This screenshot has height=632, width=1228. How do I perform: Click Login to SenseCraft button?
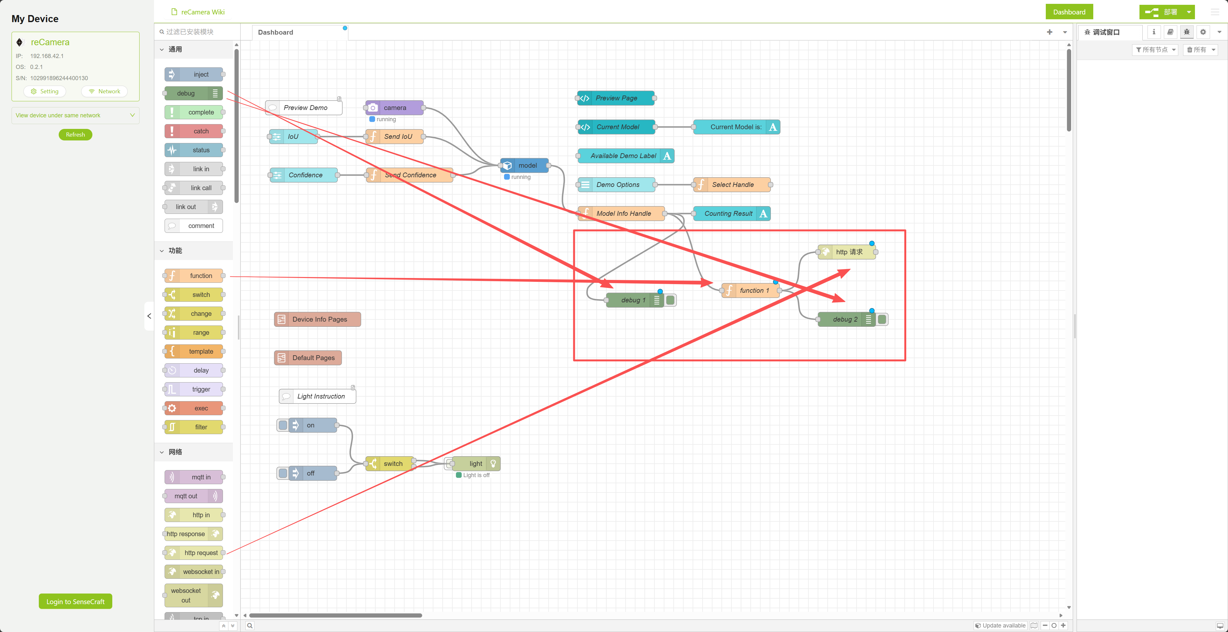(75, 602)
